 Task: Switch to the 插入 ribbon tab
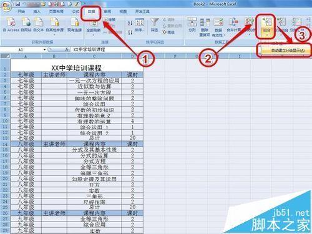tap(37, 11)
